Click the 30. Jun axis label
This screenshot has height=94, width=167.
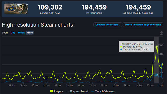click(150, 85)
